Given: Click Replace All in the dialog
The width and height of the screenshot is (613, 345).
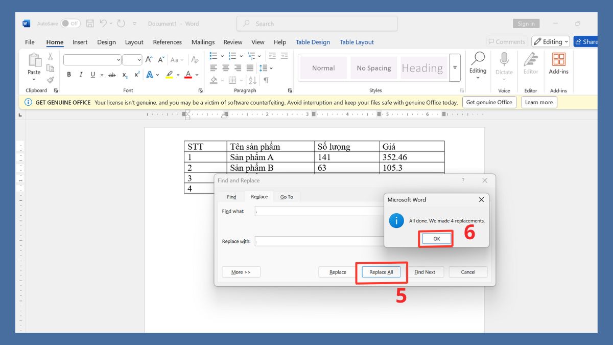Looking at the screenshot, I should pyautogui.click(x=381, y=272).
